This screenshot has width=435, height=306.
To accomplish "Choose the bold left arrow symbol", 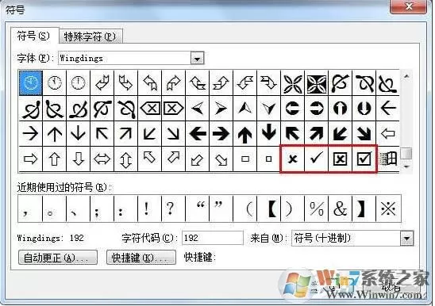I will [198, 134].
